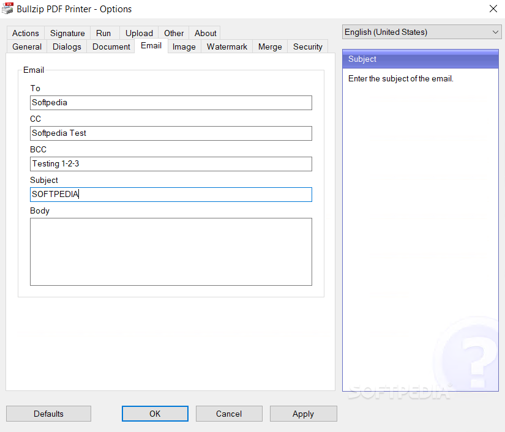Click the Cancel button
The width and height of the screenshot is (505, 432).
tap(229, 414)
